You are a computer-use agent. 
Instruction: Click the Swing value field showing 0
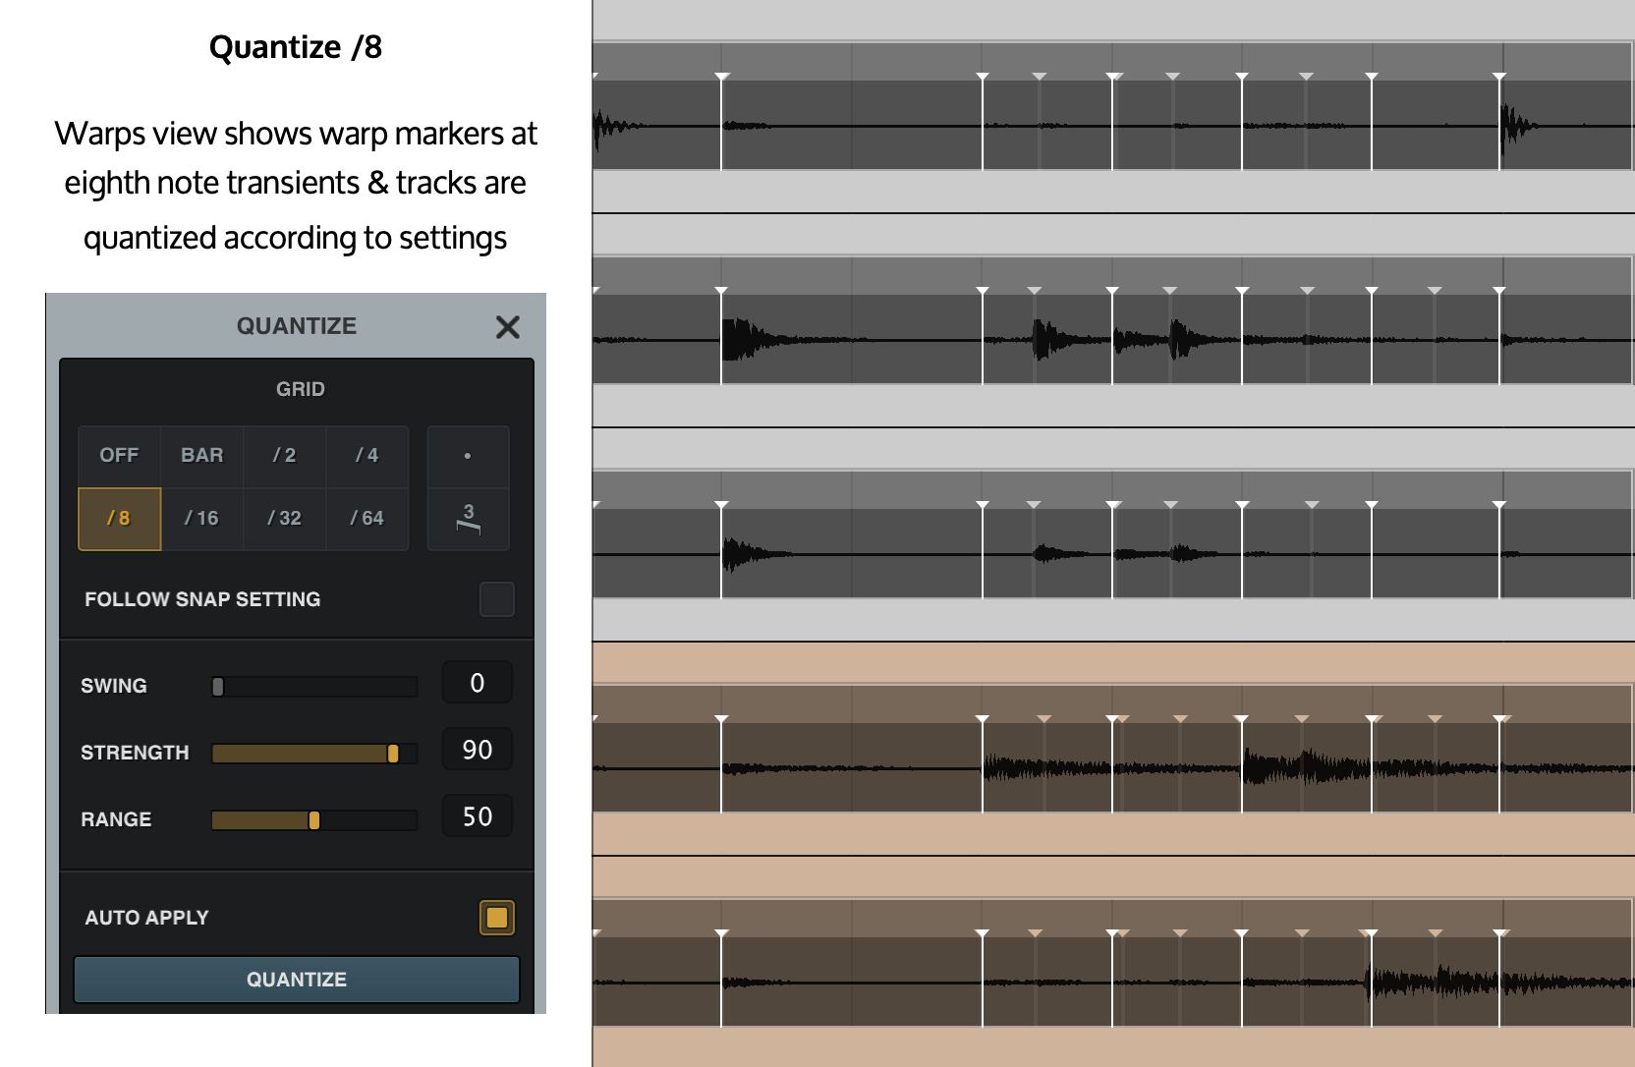[478, 683]
